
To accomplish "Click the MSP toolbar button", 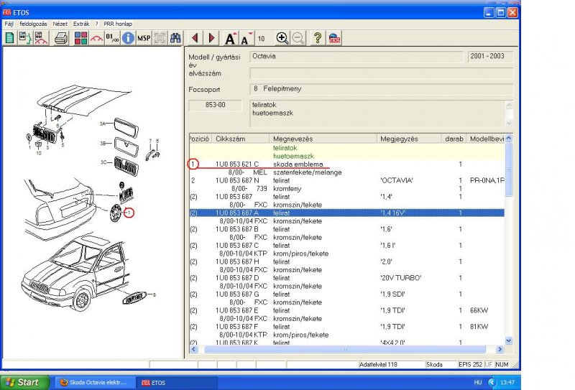I will (x=144, y=38).
